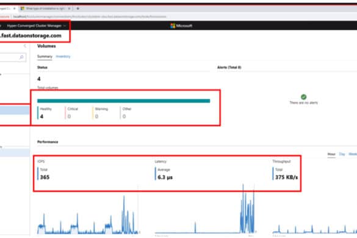Open Hyper Converged Cluster Manager dropdown
This screenshot has height=238, width=357.
37,26
